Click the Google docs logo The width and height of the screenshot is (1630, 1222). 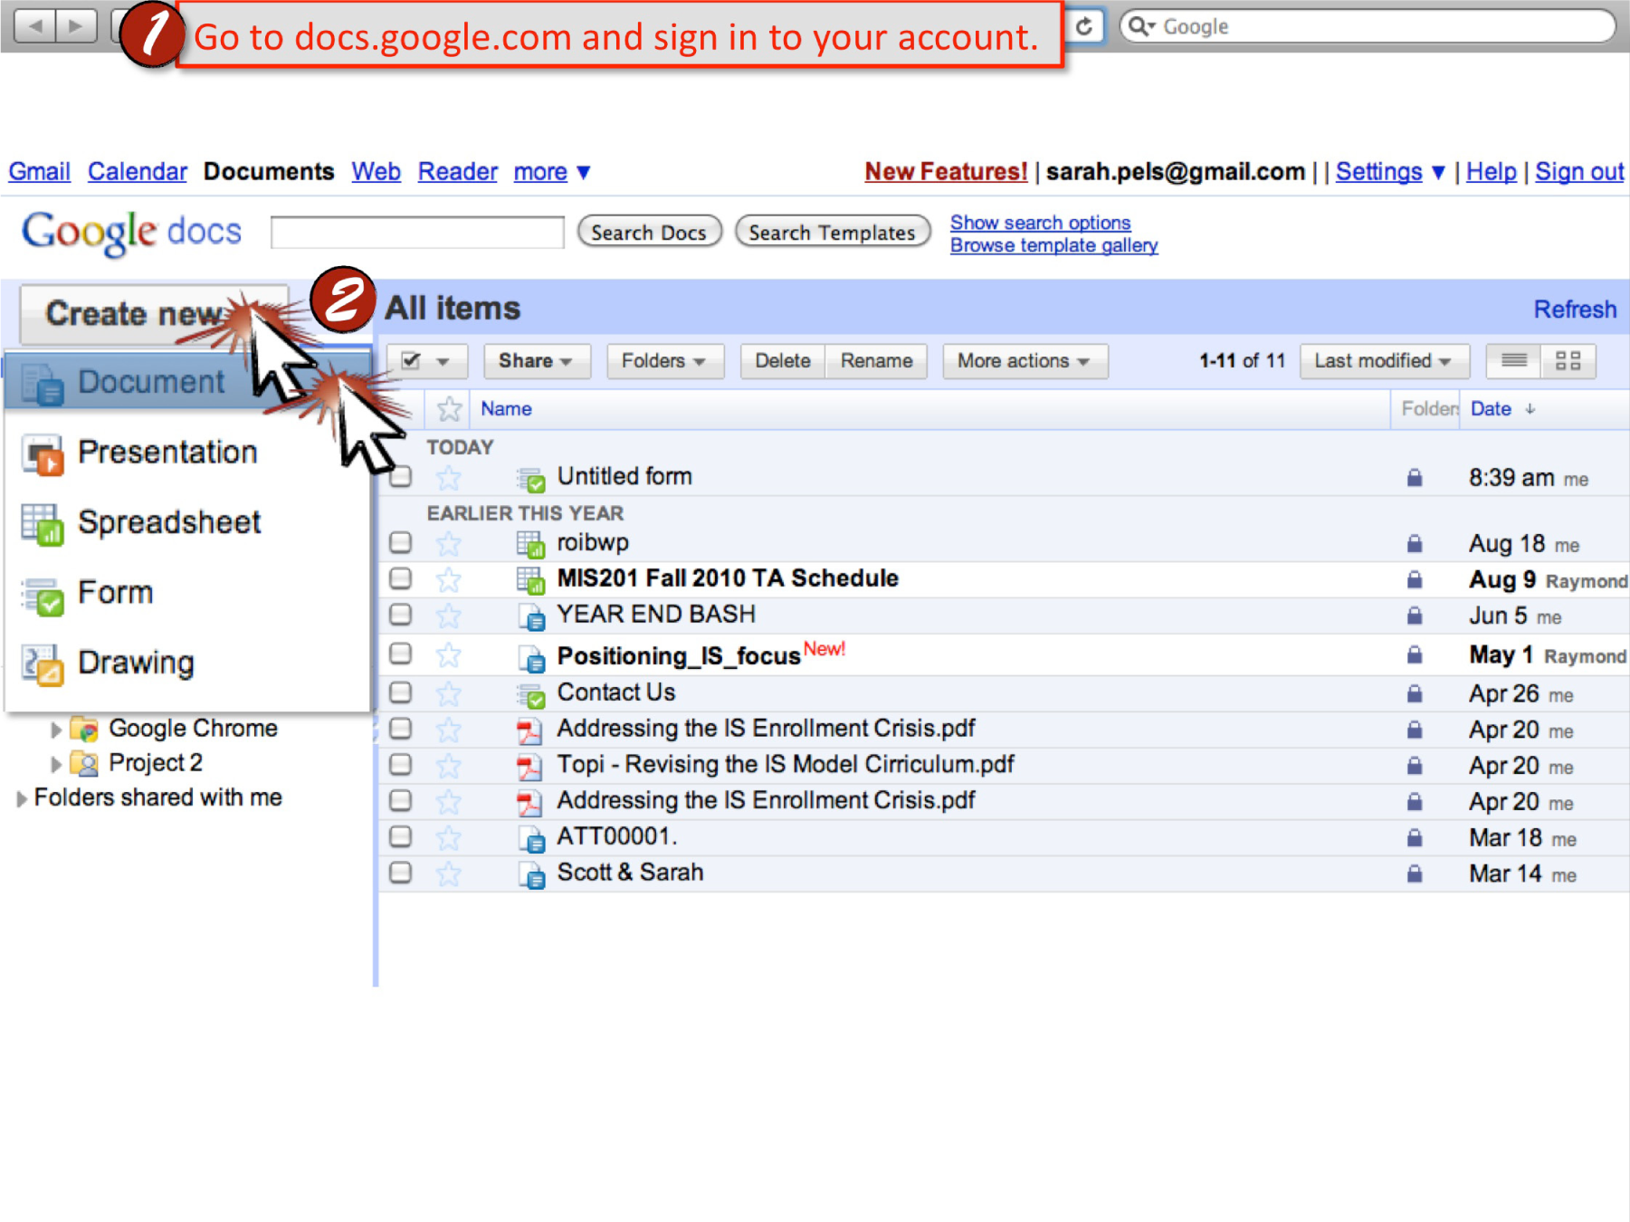[132, 233]
